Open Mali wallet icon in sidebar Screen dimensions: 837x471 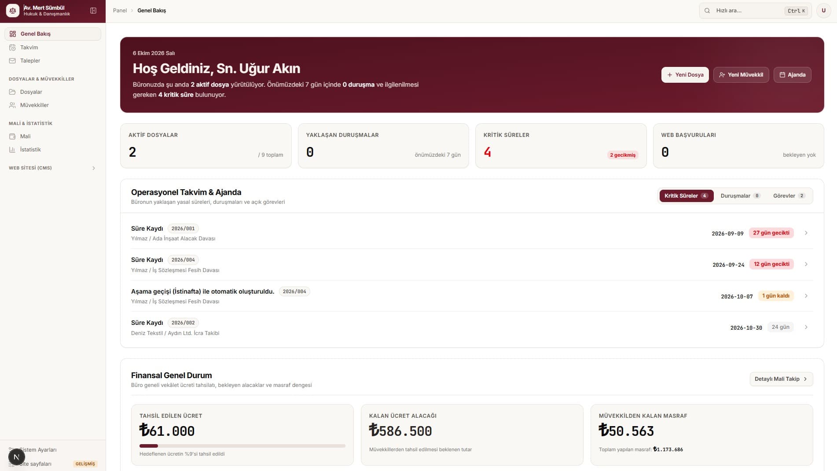[12, 136]
